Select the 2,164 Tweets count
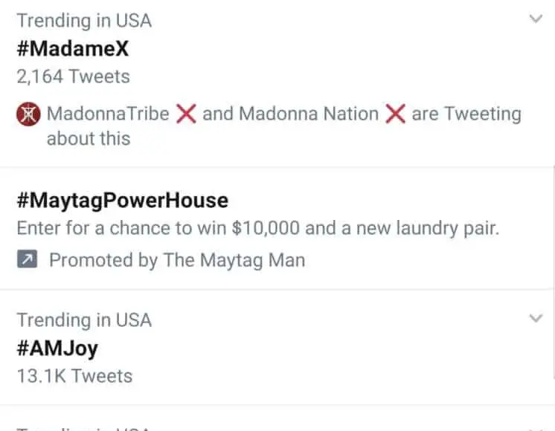The height and width of the screenshot is (431, 555). click(x=73, y=77)
